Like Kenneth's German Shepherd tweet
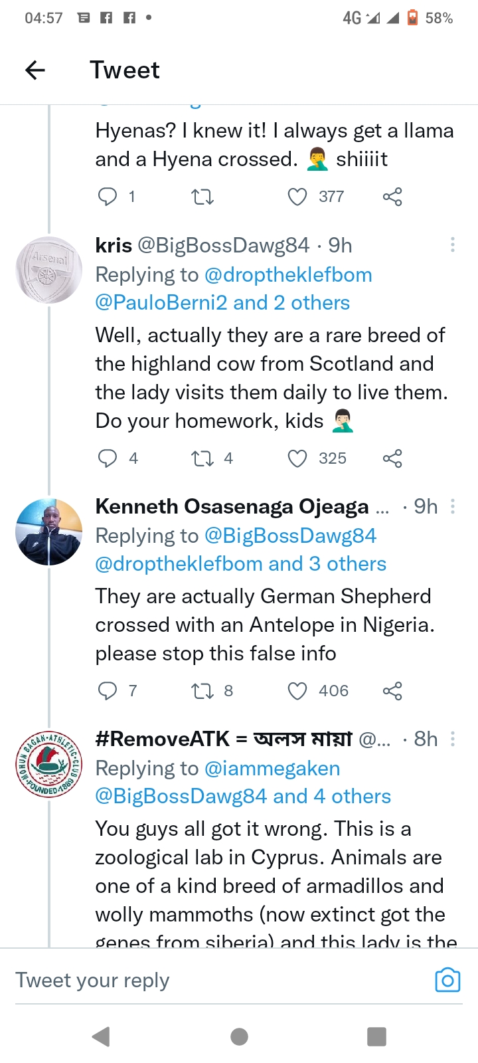478x1063 pixels. (x=297, y=691)
